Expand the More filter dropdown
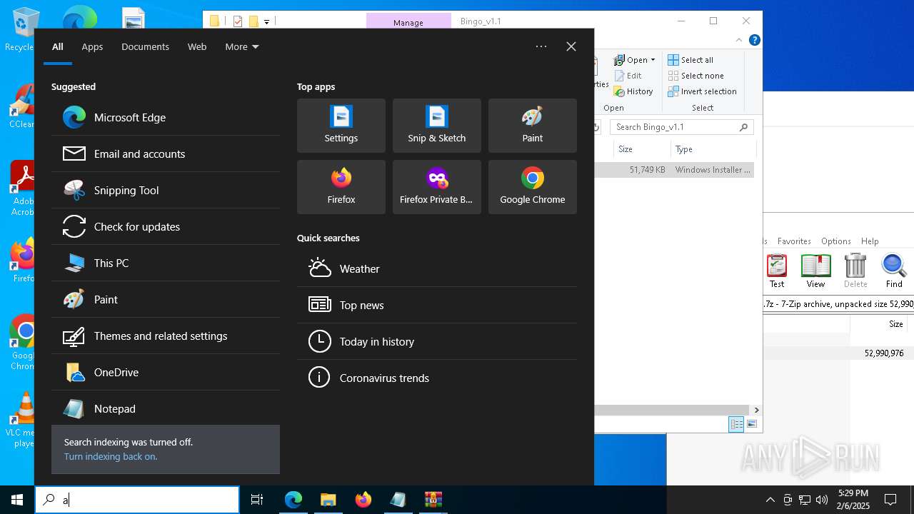 point(242,46)
